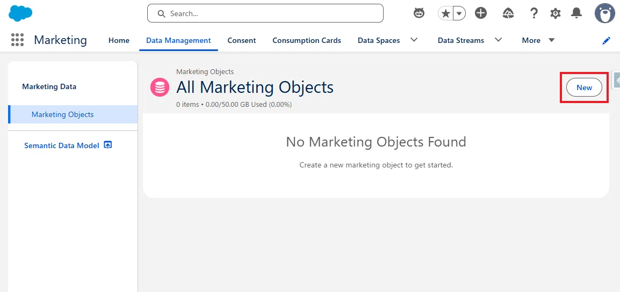620x292 pixels.
Task: Click the Favorites star icon
Action: (x=445, y=13)
